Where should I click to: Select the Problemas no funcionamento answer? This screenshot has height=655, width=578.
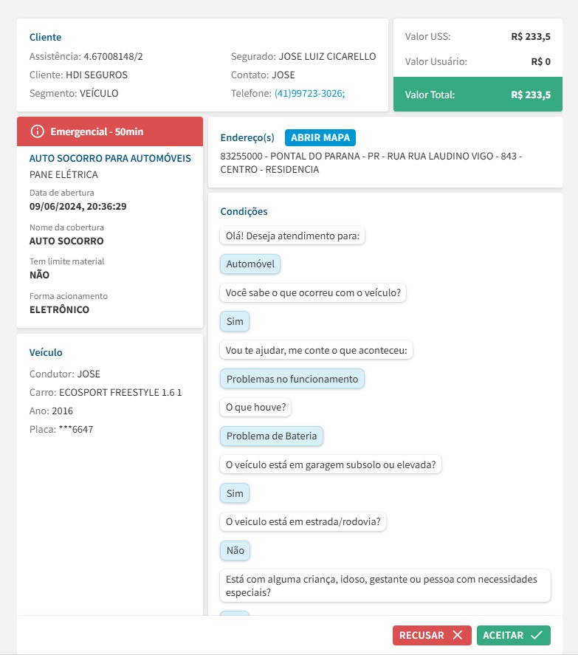tap(292, 379)
